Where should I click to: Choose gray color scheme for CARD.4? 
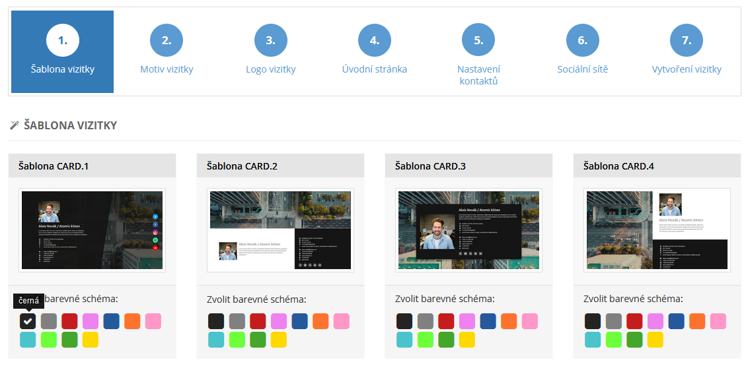pos(614,321)
